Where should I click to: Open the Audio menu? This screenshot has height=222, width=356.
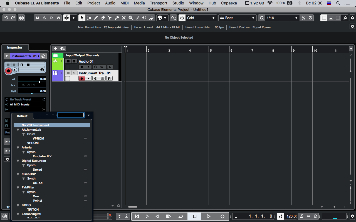click(110, 3)
